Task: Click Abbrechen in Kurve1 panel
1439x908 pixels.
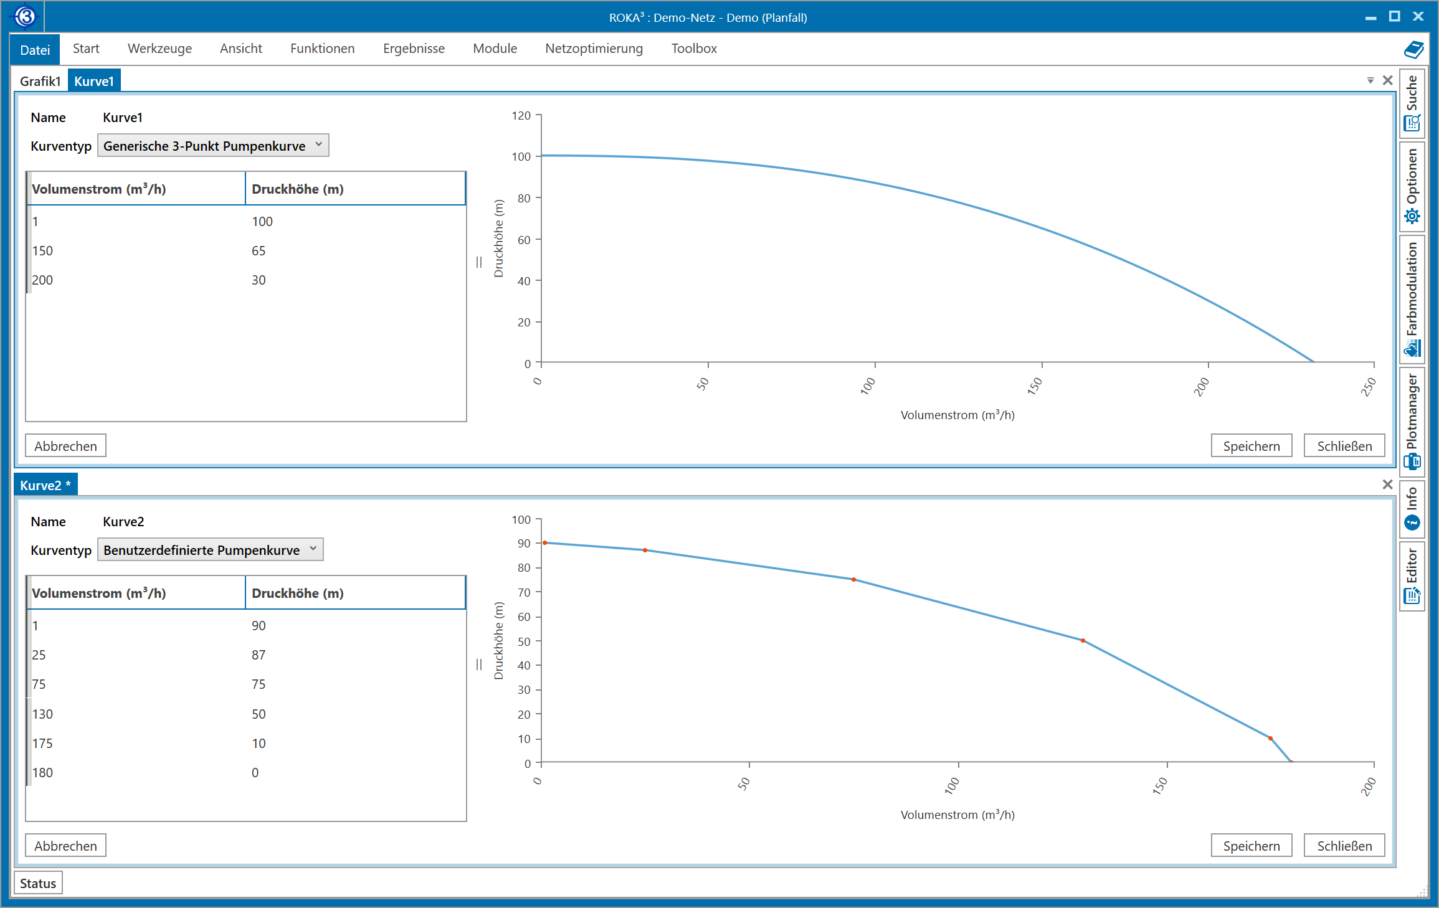Action: (65, 446)
